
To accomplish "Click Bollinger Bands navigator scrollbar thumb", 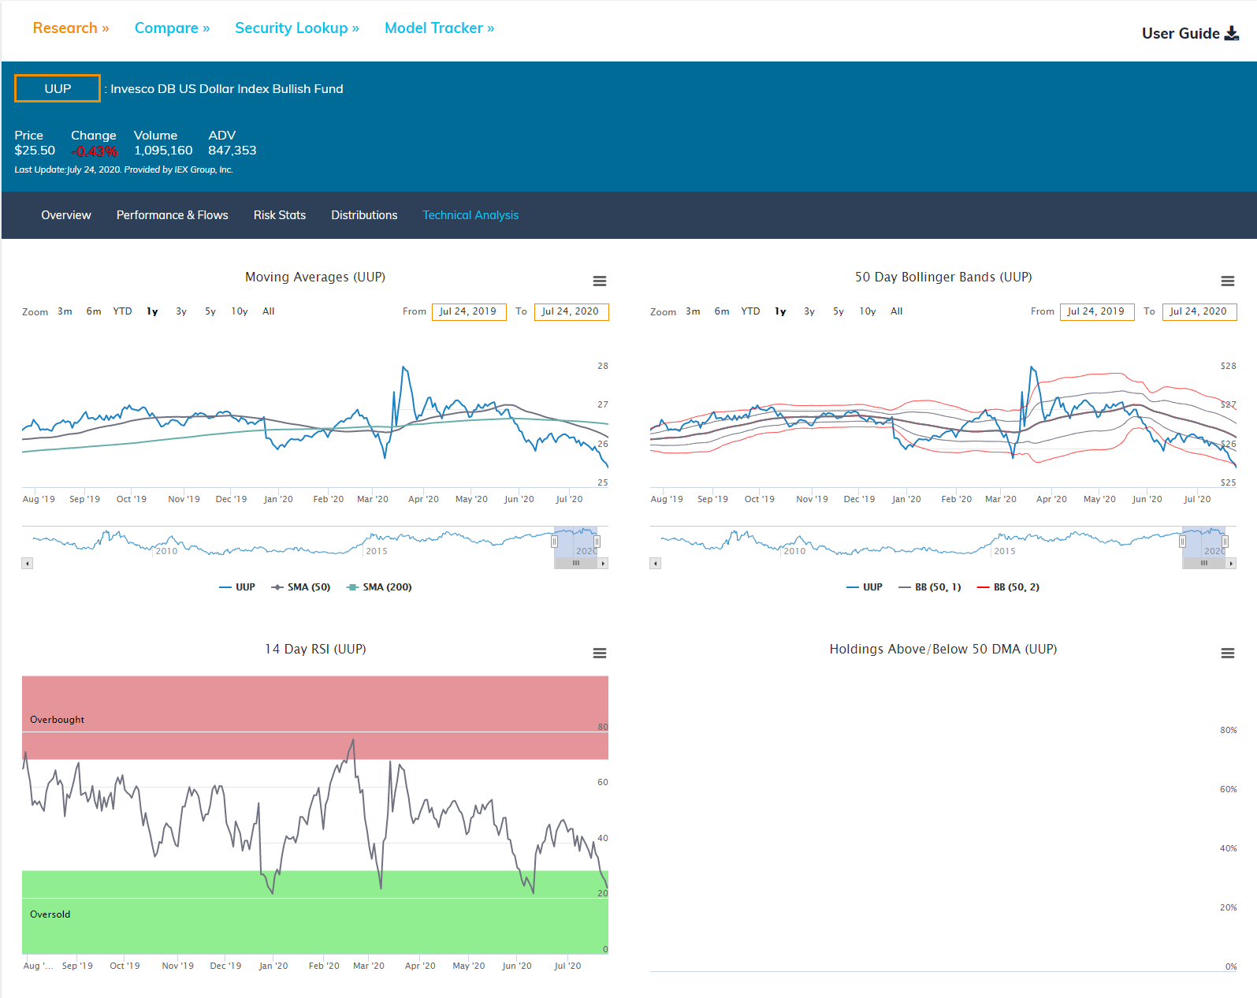I will (x=1204, y=563).
